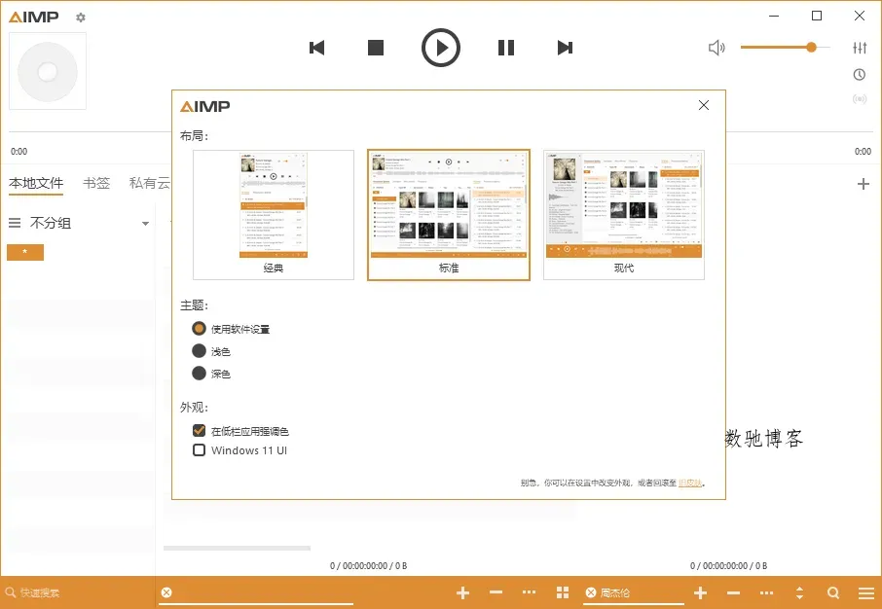This screenshot has height=609, width=882.
Task: Open the AIMP main menu gear icon
Action: pyautogui.click(x=81, y=18)
